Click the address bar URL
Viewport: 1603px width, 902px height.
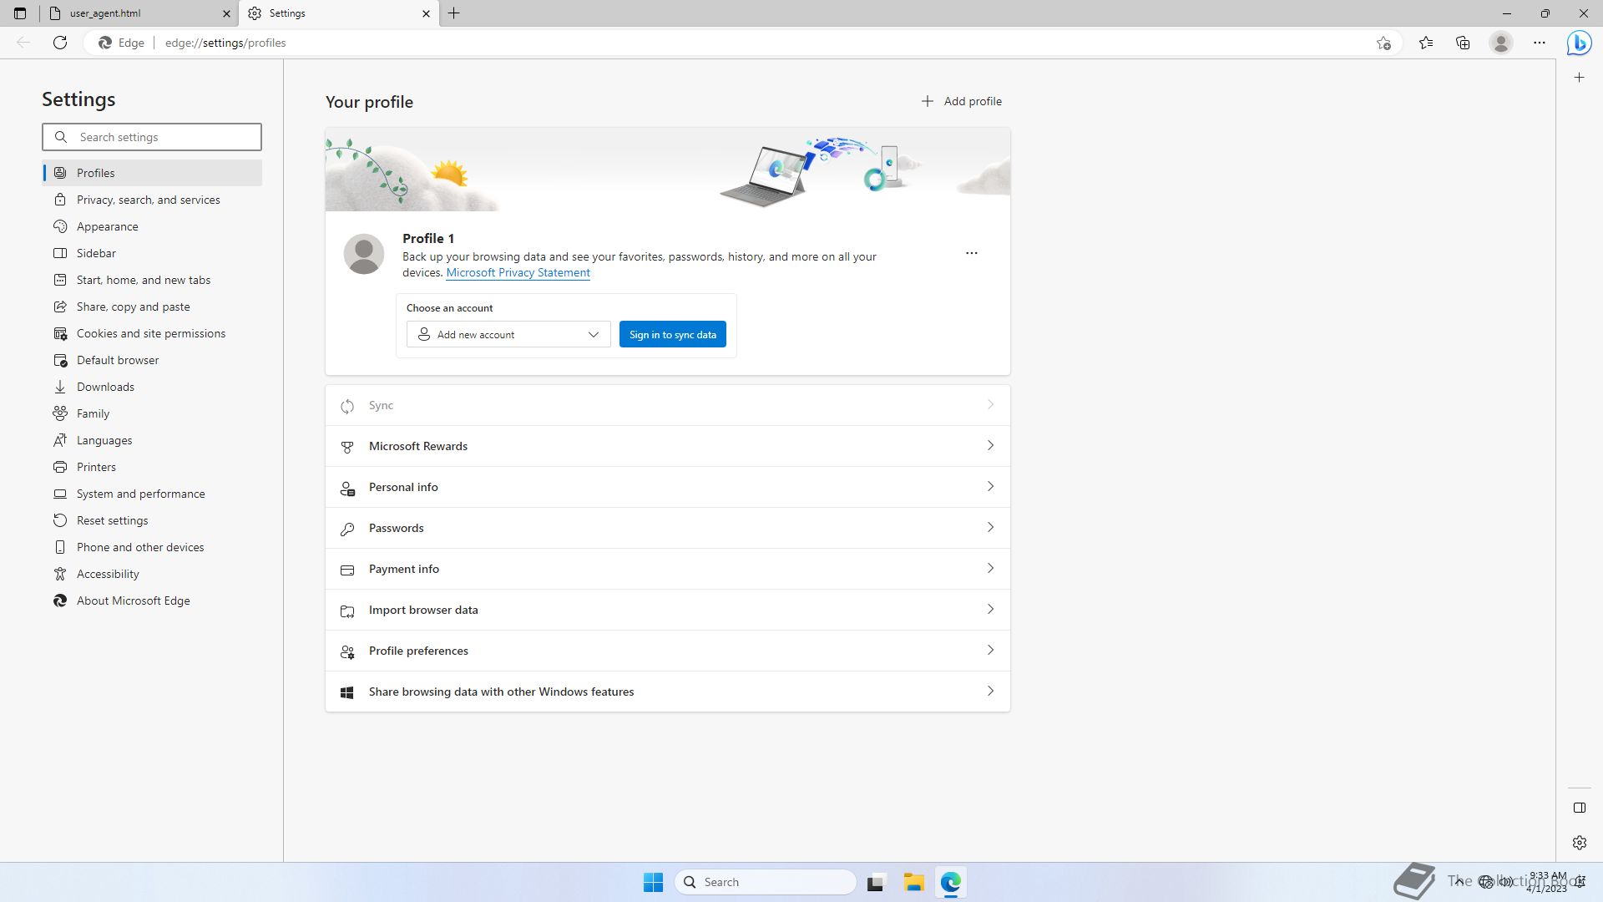point(225,43)
